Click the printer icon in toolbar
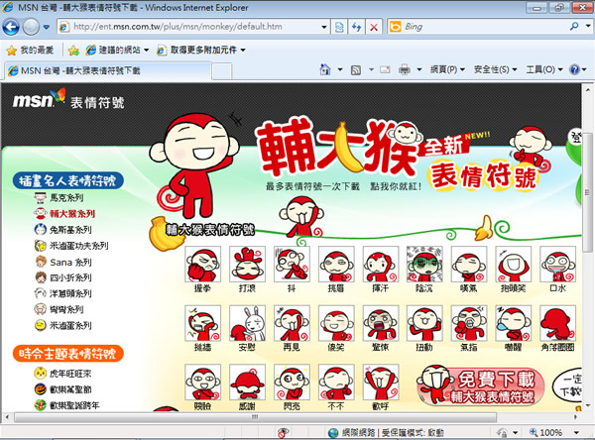The image size is (595, 440). pos(405,70)
